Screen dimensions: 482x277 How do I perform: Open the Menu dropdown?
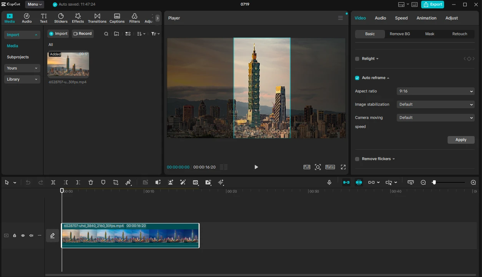pyautogui.click(x=35, y=4)
